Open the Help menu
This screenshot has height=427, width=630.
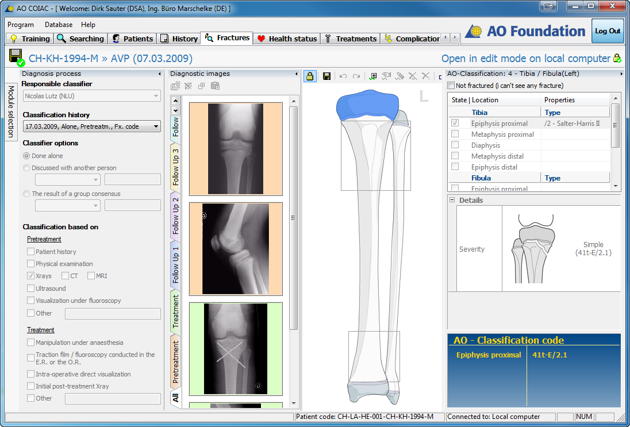click(88, 25)
